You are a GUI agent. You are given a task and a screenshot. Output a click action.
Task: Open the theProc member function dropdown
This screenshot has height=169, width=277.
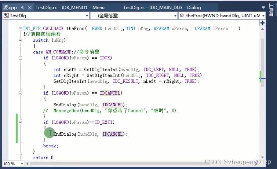[x=263, y=16]
